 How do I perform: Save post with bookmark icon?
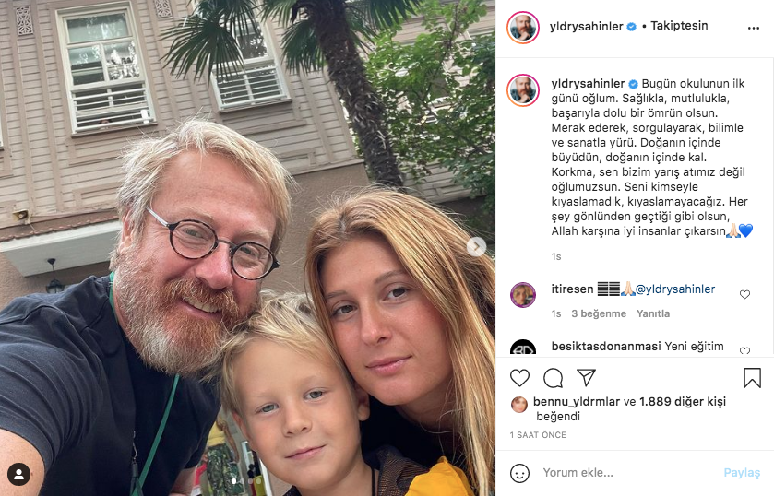pyautogui.click(x=752, y=378)
